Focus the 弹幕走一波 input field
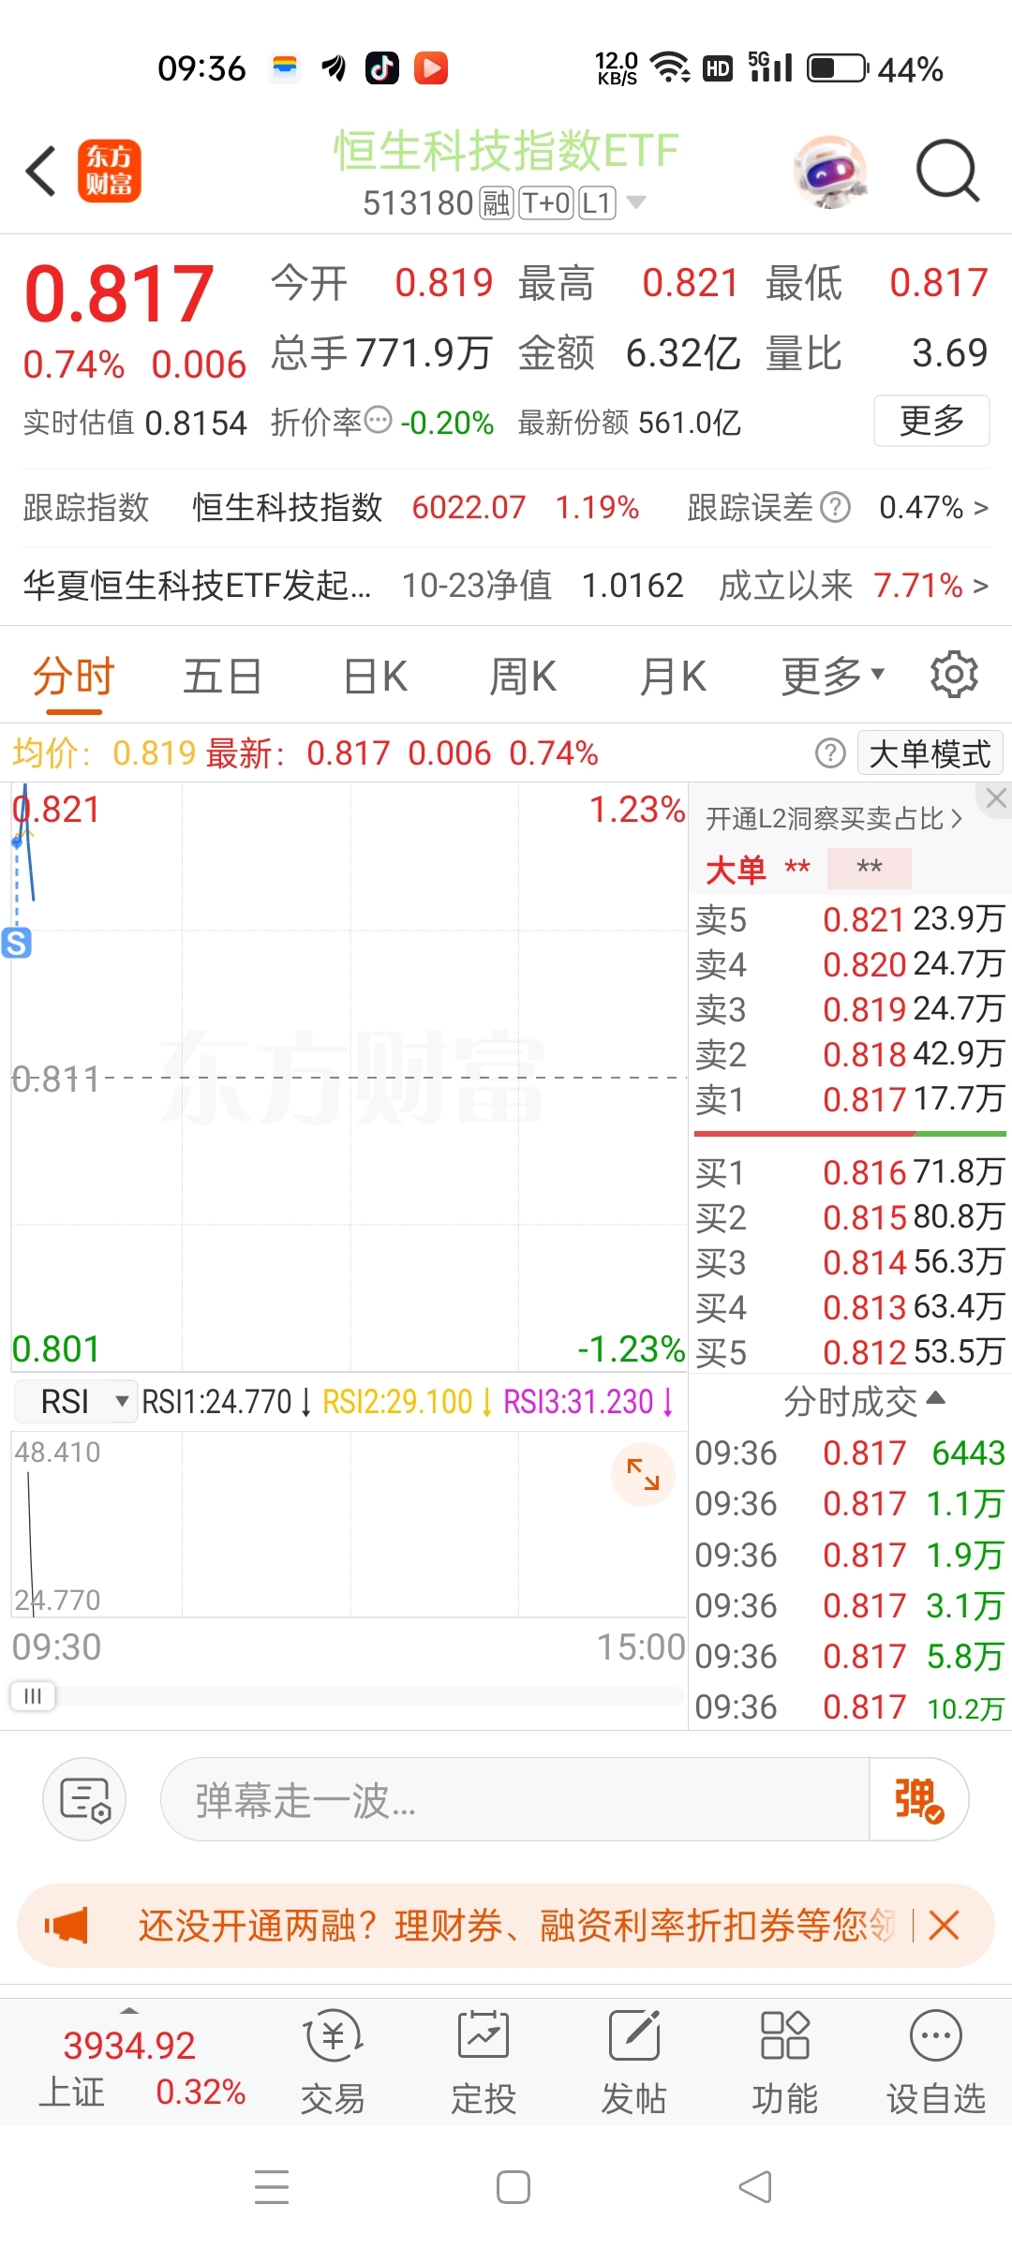Screen dimensions: 1012x2249 pos(515,1799)
